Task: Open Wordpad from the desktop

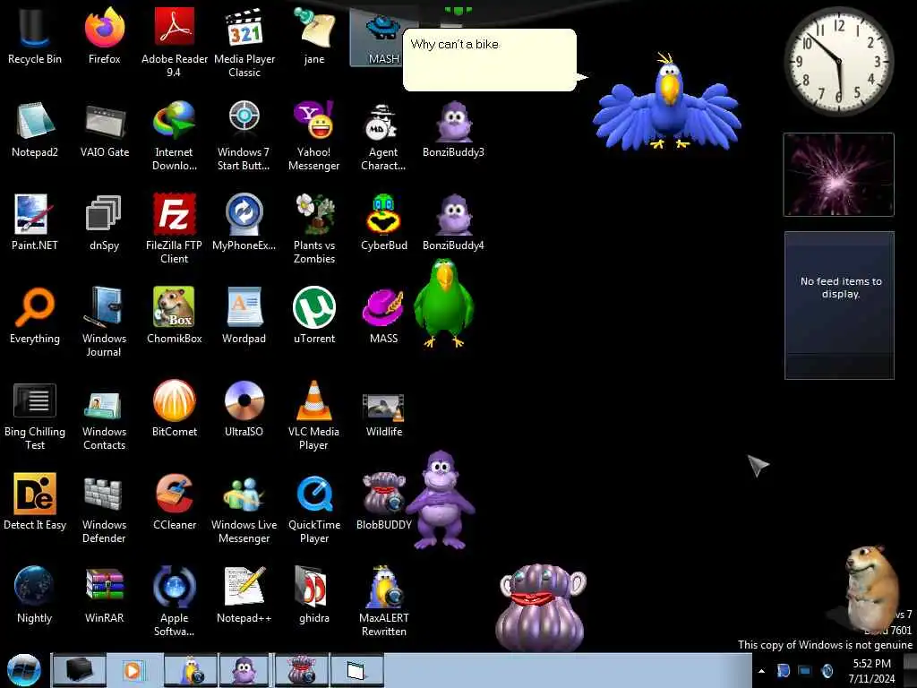Action: 244,315
